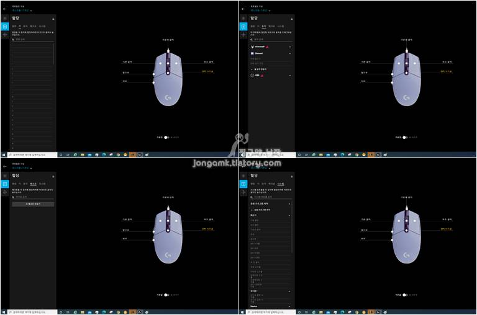
Task: Select the forward side button hotspot in Macros-tab view
Action: (x=153, y=231)
